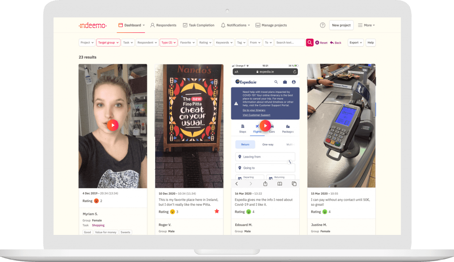Screen dimensions: 454x262
Task: Open the Manage projects page
Action: click(271, 25)
